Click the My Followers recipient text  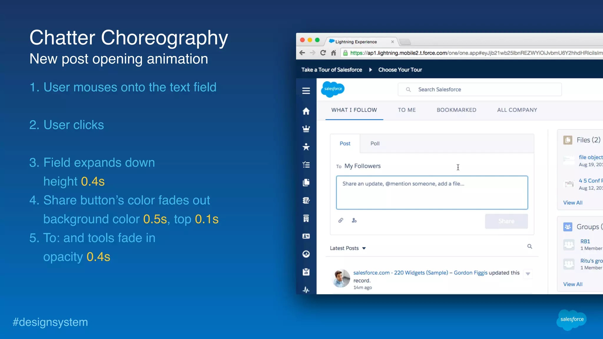(362, 166)
